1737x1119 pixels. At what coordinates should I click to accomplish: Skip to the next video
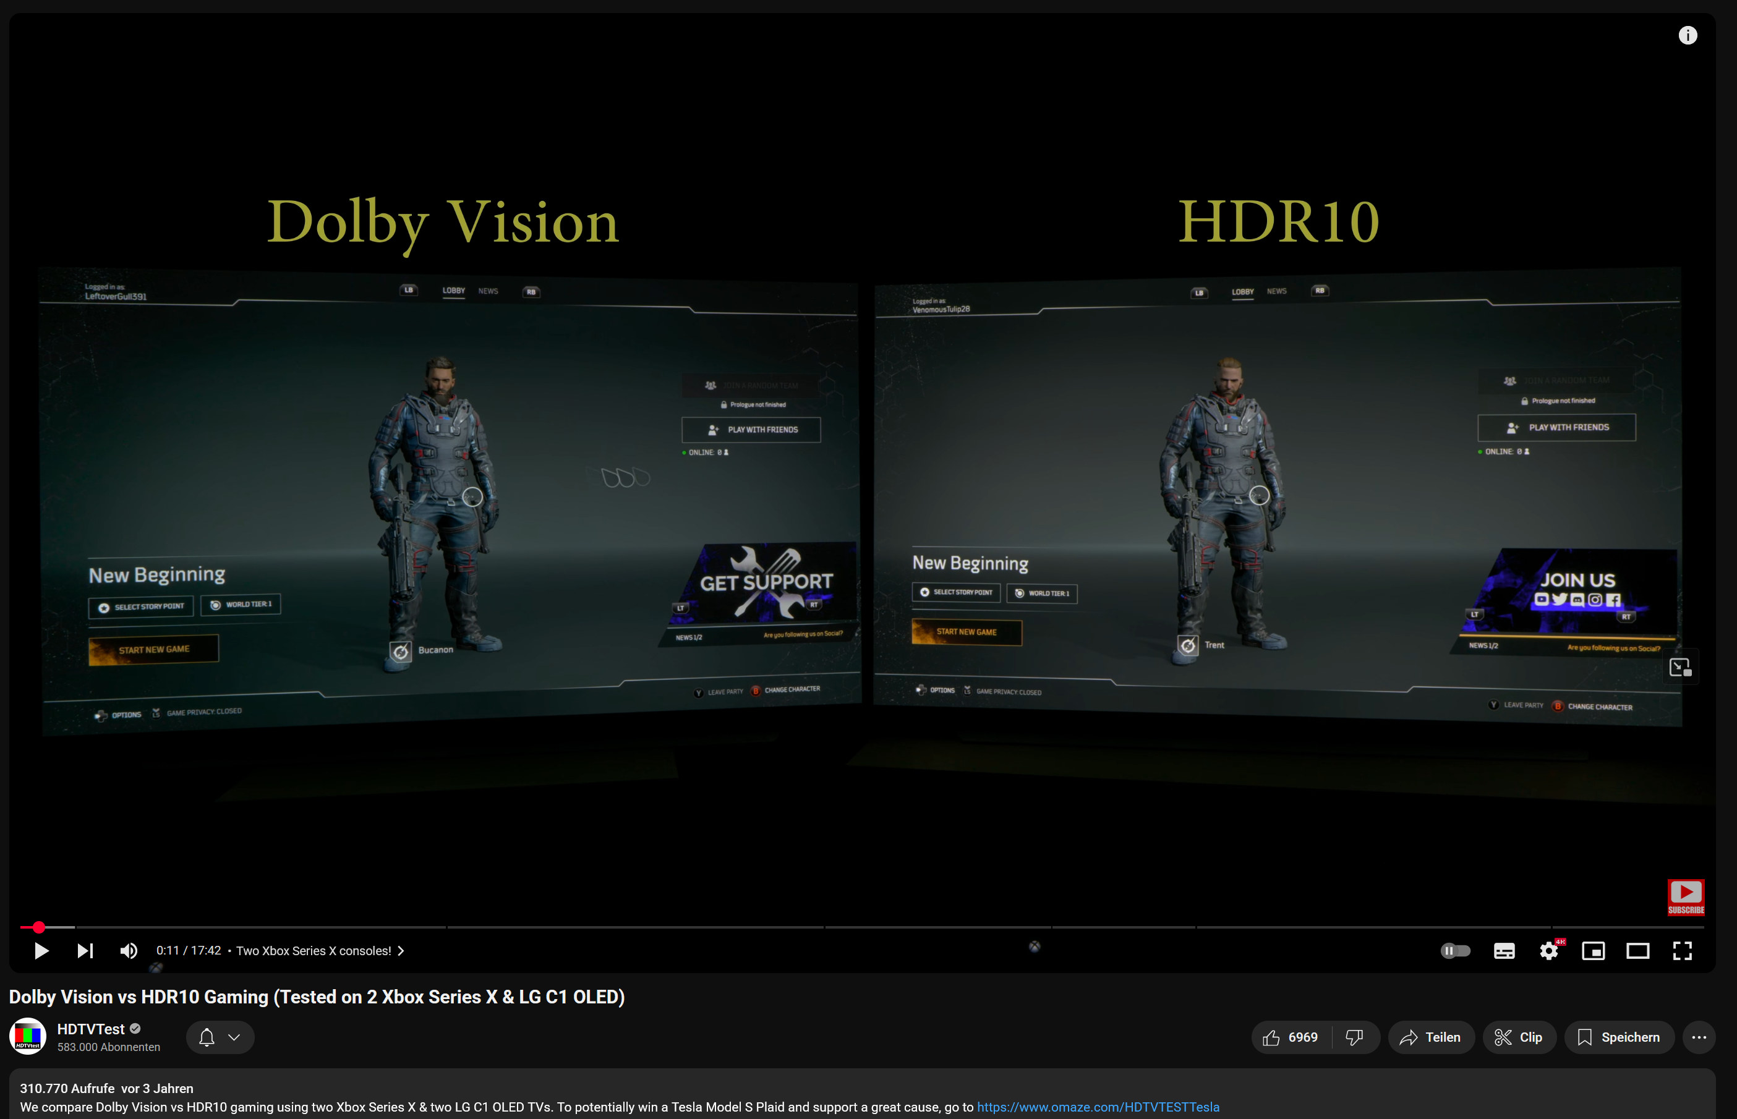coord(84,950)
